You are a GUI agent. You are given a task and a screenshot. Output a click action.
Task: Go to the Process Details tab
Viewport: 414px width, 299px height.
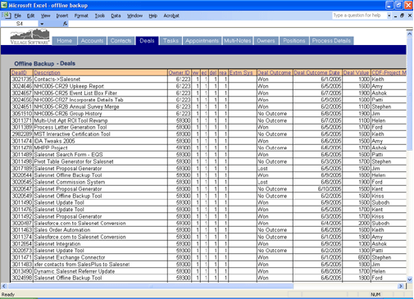(x=331, y=41)
